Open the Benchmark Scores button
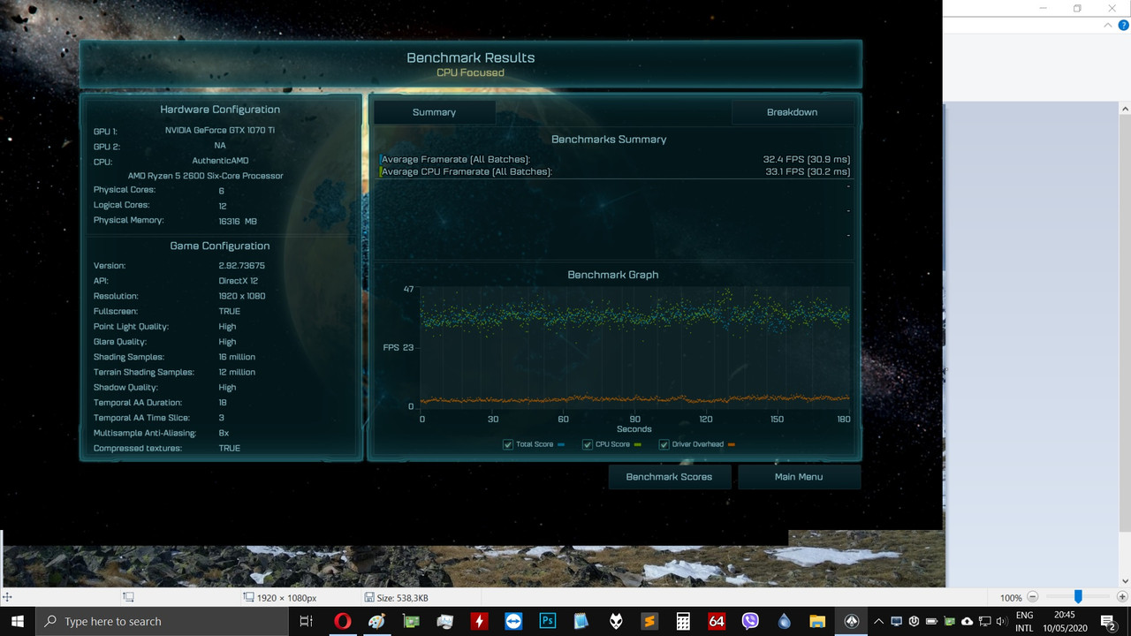This screenshot has width=1131, height=636. click(x=669, y=476)
